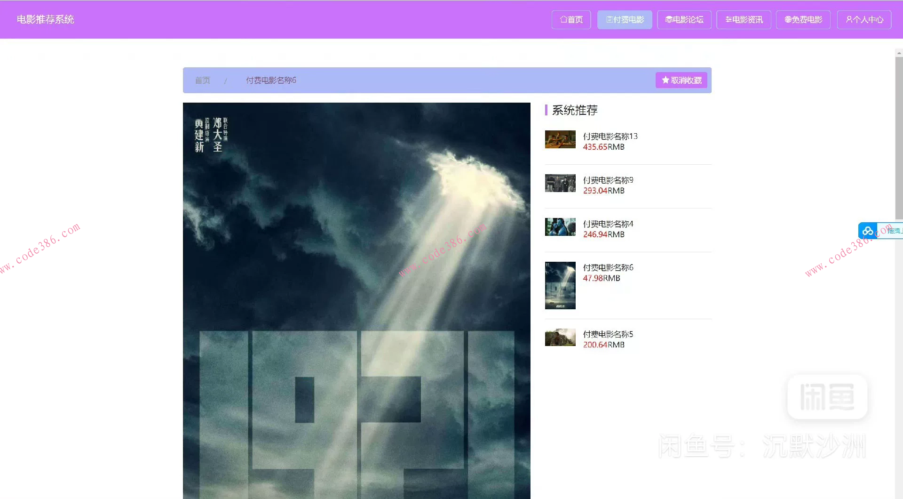The width and height of the screenshot is (903, 499).
Task: Open the 首页 home navigation item
Action: 571,20
